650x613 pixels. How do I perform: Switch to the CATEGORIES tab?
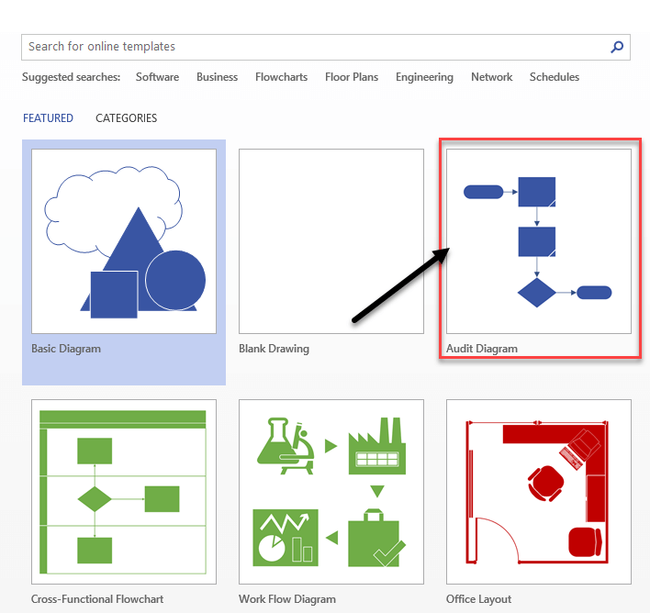click(126, 118)
